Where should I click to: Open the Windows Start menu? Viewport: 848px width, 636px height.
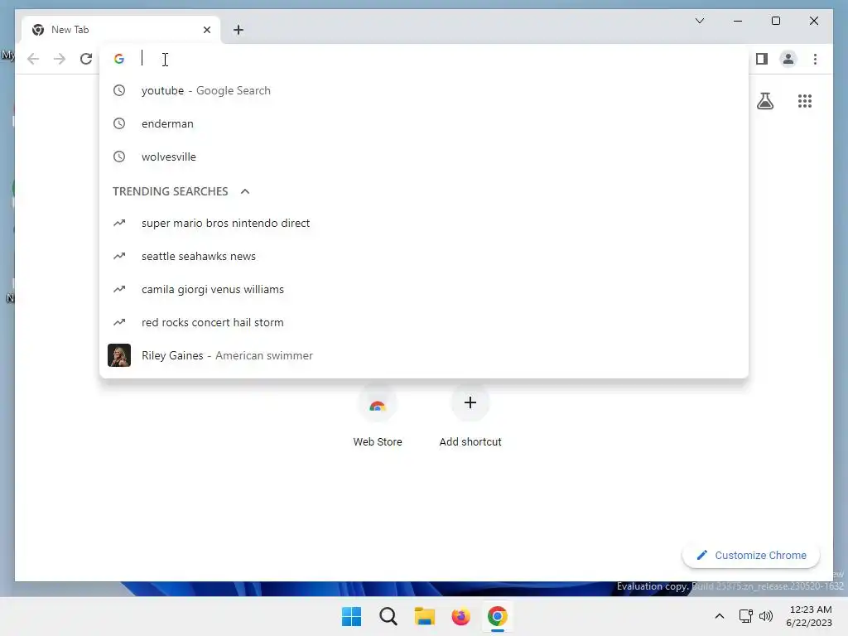(351, 616)
